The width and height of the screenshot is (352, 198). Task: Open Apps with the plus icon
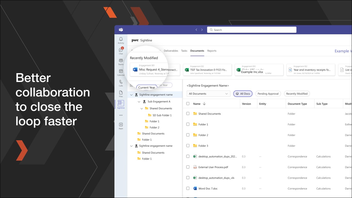coord(121,126)
